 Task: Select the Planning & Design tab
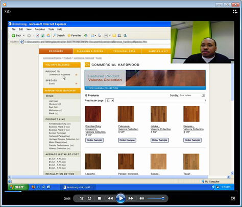90,51
